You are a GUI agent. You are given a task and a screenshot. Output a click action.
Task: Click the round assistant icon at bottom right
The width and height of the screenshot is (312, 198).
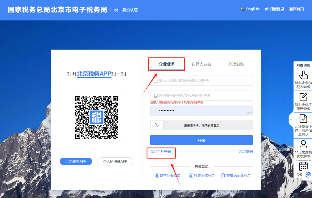pos(308,175)
